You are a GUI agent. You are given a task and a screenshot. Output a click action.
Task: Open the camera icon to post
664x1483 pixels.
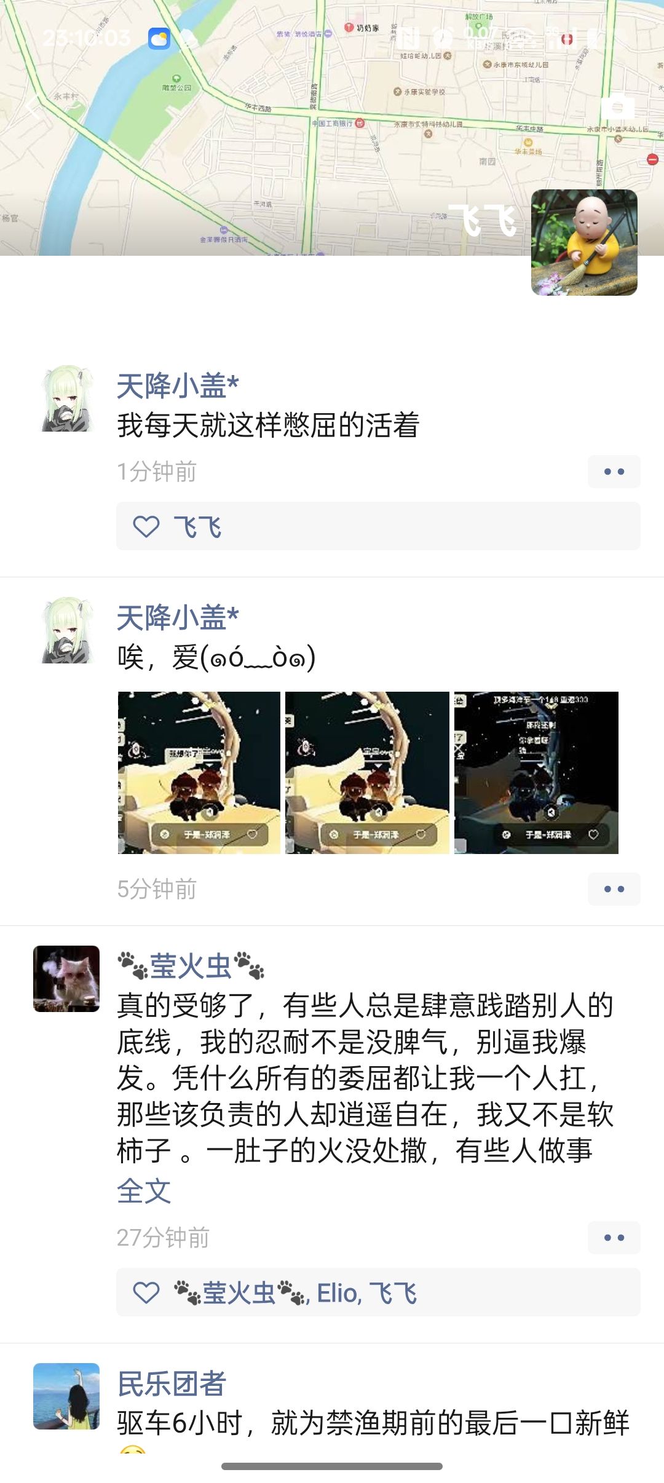pyautogui.click(x=617, y=107)
